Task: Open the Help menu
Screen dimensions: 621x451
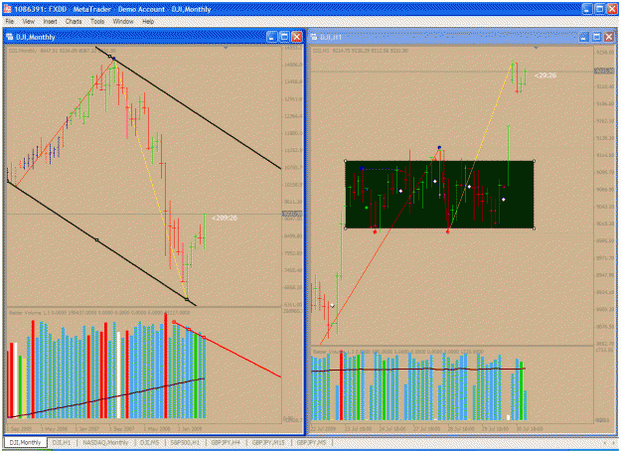Action: tap(148, 22)
